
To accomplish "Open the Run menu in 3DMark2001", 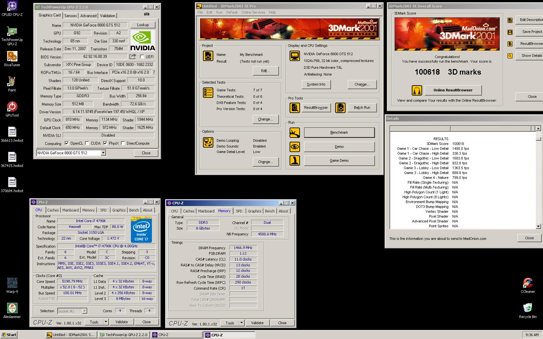I will 219,12.
